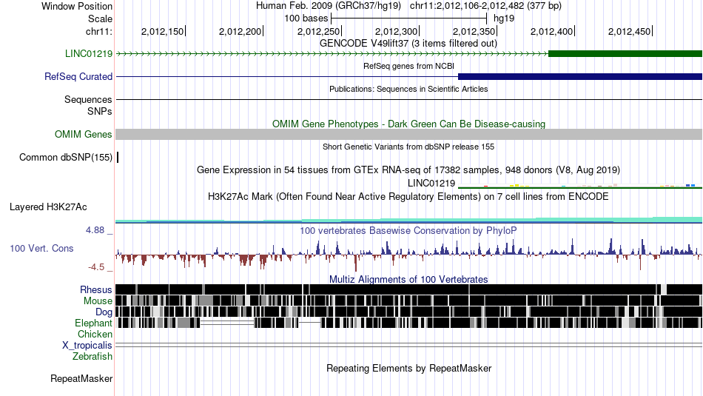This screenshot has height=396, width=703.
Task: Click the dark blue RefSeq exon block
Action: tap(580, 77)
